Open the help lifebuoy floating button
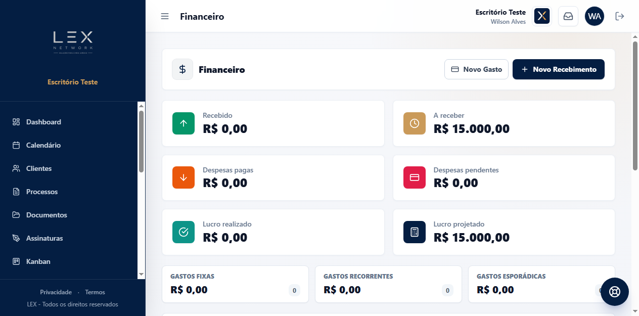The height and width of the screenshot is (316, 639). (615, 292)
